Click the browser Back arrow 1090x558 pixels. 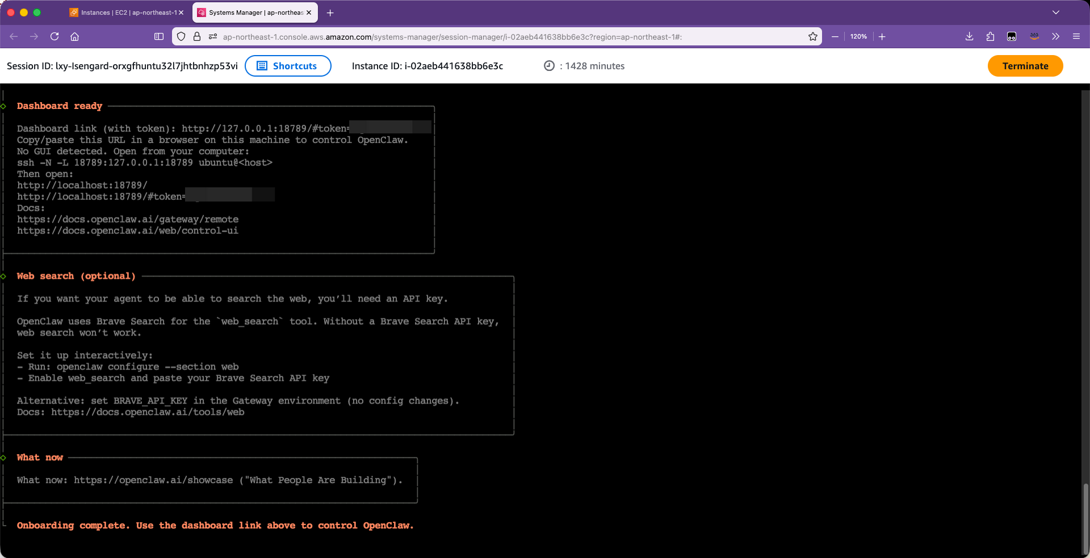pos(14,36)
